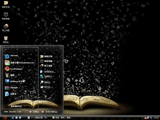The height and width of the screenshot is (120, 160).
Task: Launch KMPlayer中文版 from the start menu
Action: pyautogui.click(x=15, y=81)
